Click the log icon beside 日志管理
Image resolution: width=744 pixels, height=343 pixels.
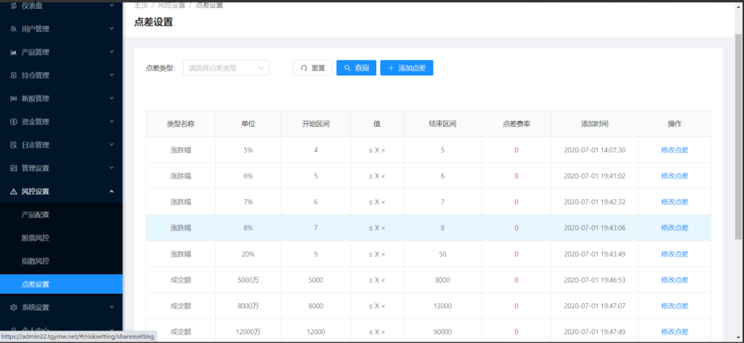[13, 145]
